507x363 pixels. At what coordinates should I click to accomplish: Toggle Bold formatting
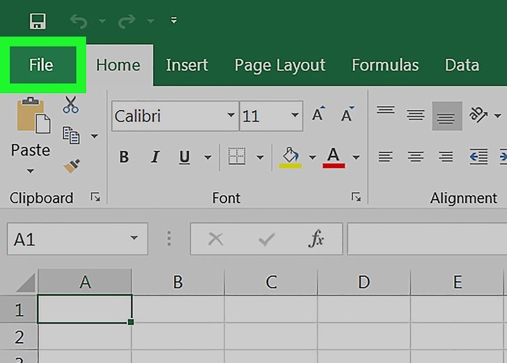[124, 157]
